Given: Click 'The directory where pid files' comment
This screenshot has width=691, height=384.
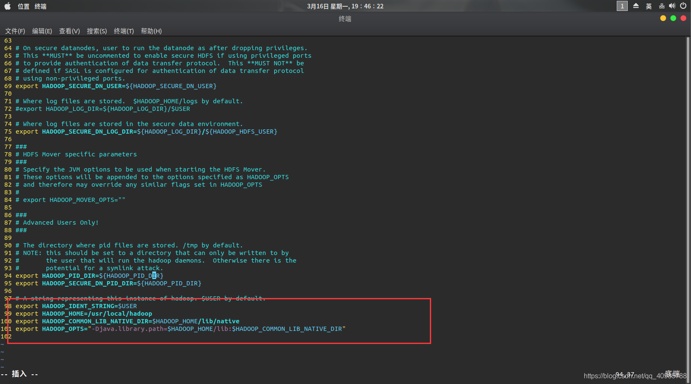Looking at the screenshot, I should pos(129,245).
